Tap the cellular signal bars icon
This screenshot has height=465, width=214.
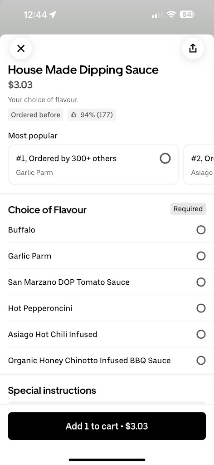point(157,15)
